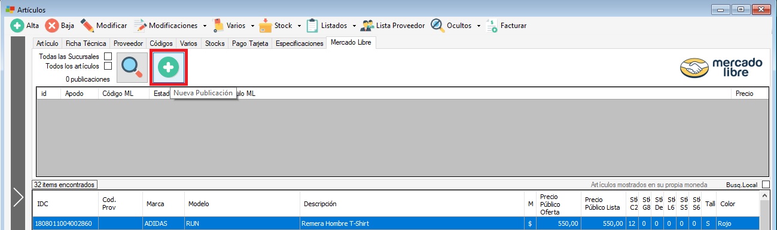Image resolution: width=777 pixels, height=230 pixels.
Task: Expand the left side panel arrow
Action: coord(19,198)
